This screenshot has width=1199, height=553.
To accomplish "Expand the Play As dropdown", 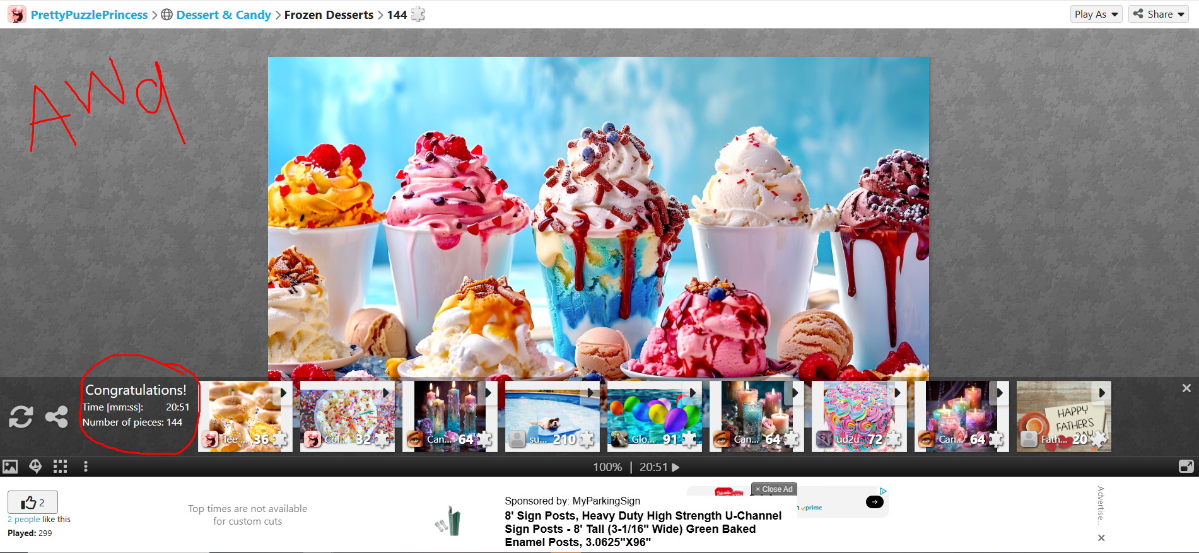I will coord(1096,14).
